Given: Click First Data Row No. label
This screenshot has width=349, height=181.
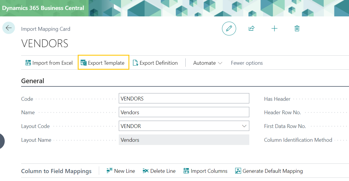Looking at the screenshot, I should coord(285,126).
